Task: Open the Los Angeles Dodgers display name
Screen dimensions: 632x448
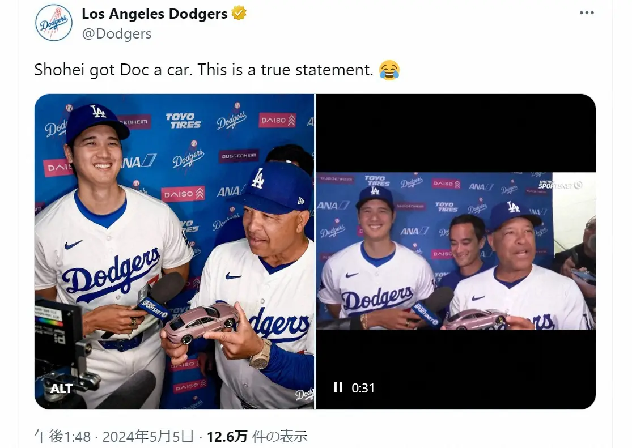Action: point(155,14)
